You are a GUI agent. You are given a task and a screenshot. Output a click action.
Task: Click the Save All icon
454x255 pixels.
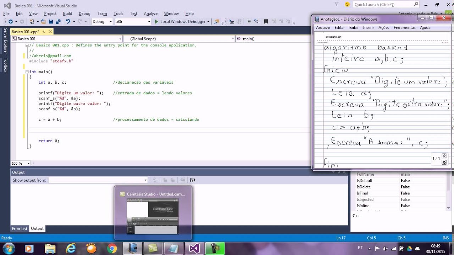pos(57,22)
